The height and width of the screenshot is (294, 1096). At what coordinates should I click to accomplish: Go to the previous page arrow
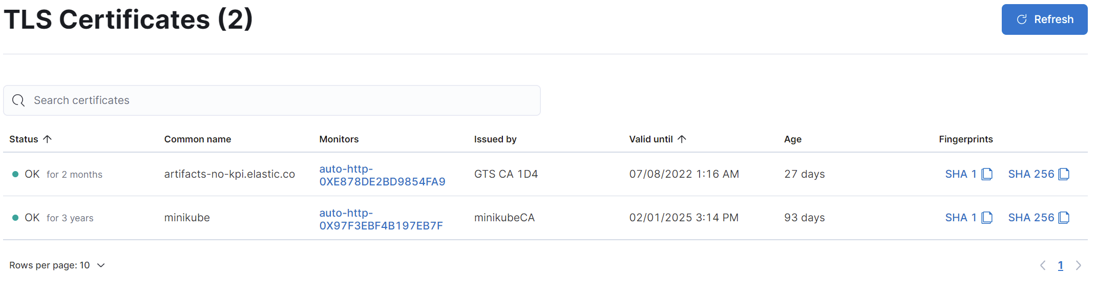point(1043,265)
